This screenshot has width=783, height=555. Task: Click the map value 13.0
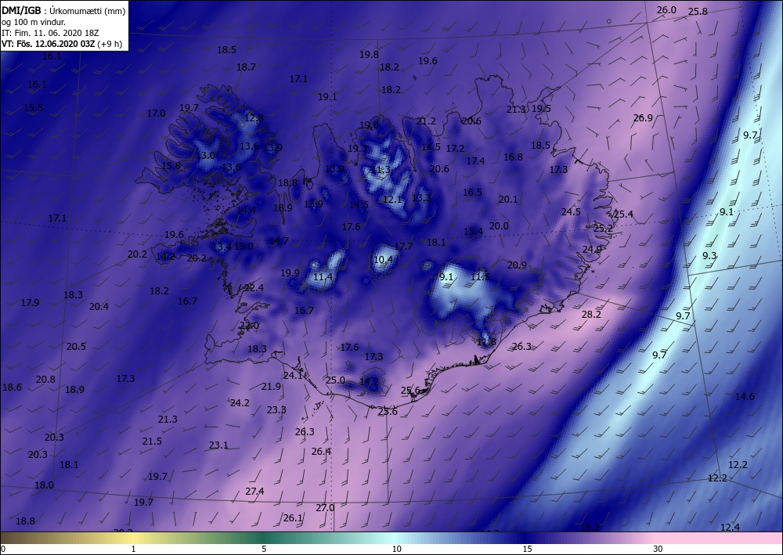point(205,156)
